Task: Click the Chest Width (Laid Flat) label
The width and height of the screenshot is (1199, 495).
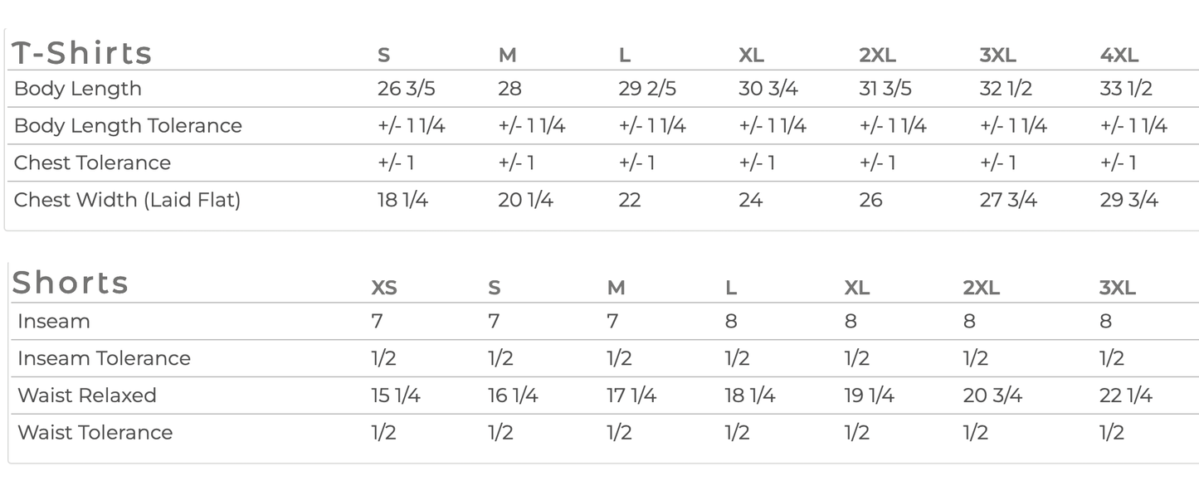Action: [x=127, y=200]
